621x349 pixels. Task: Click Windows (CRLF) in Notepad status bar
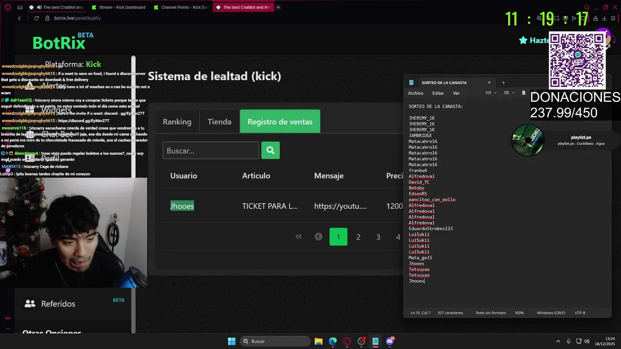(x=551, y=313)
